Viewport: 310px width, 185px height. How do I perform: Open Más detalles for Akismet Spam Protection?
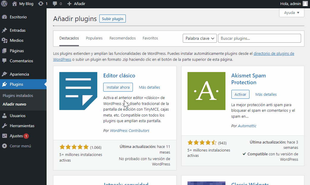266,95
